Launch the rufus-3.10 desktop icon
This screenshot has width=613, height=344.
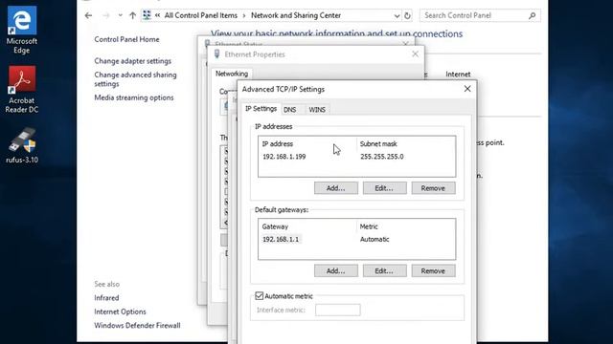pyautogui.click(x=22, y=145)
